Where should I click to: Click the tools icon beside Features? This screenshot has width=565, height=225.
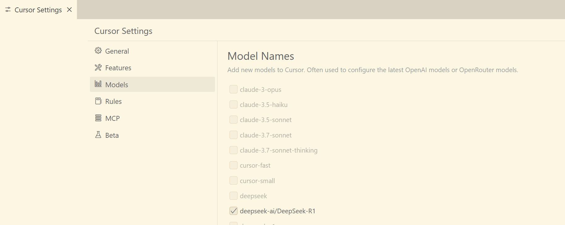click(98, 67)
